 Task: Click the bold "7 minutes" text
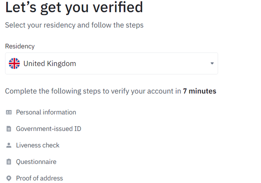pyautogui.click(x=200, y=91)
